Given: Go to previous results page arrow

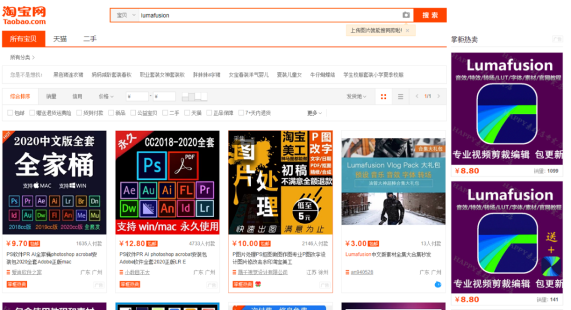Looking at the screenshot, I should pyautogui.click(x=417, y=96).
